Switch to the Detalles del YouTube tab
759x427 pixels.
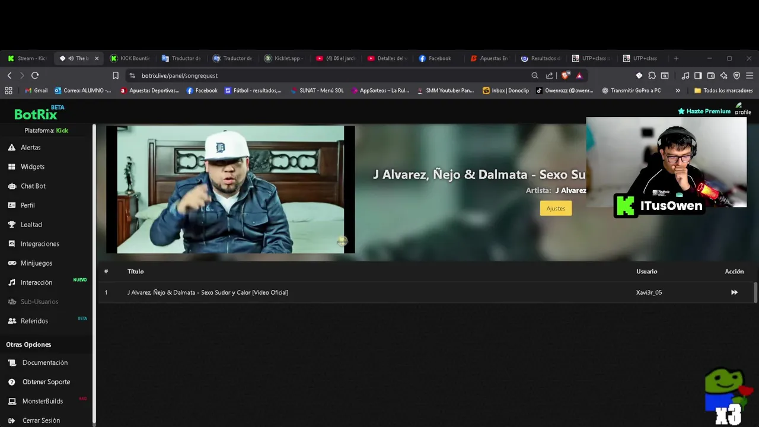click(x=386, y=58)
